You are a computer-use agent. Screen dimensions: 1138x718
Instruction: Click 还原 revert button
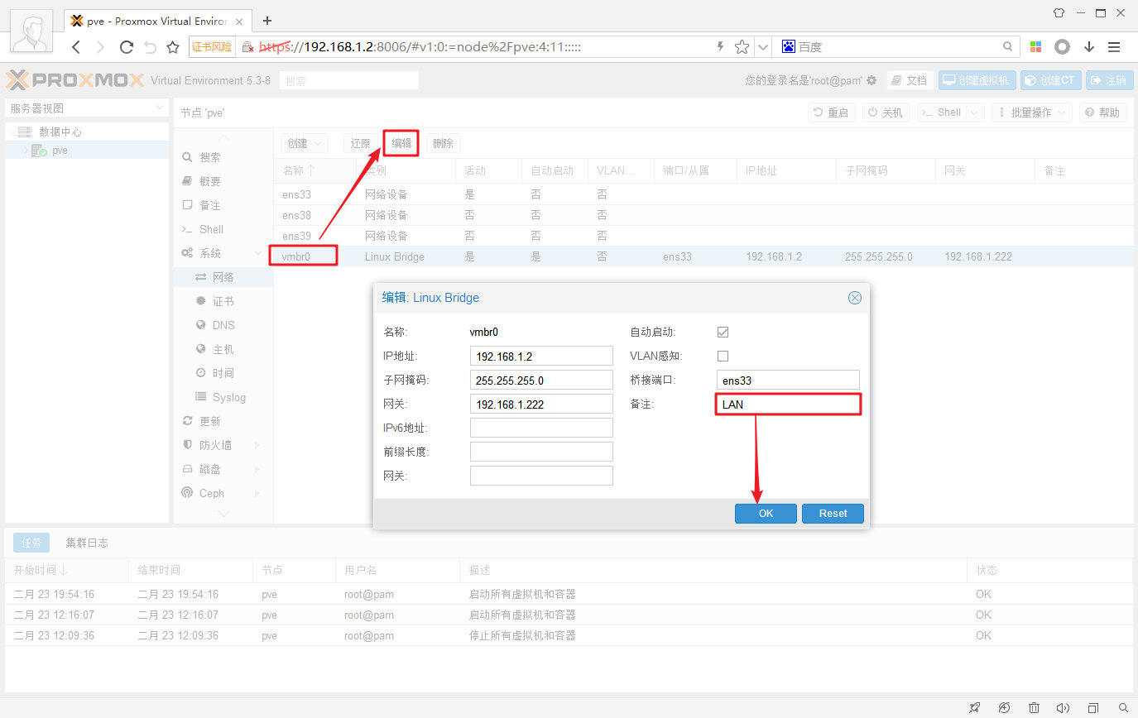[x=360, y=143]
